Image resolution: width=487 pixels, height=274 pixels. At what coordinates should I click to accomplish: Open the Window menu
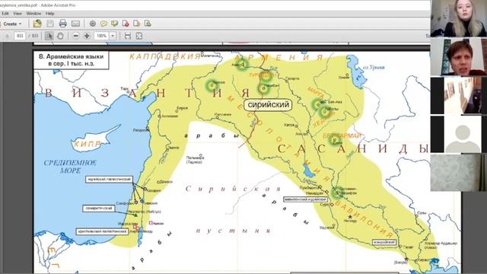click(x=33, y=14)
